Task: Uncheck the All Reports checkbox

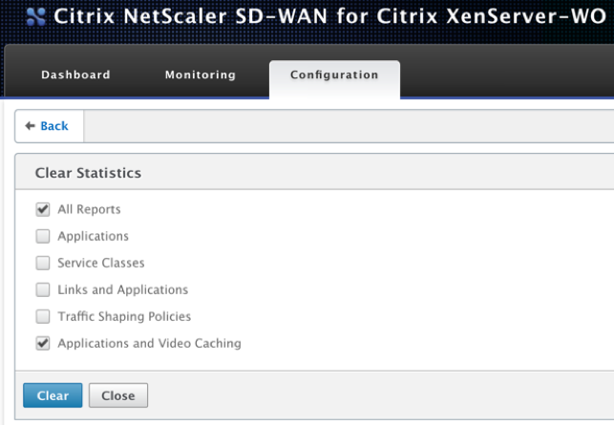Action: [x=43, y=209]
